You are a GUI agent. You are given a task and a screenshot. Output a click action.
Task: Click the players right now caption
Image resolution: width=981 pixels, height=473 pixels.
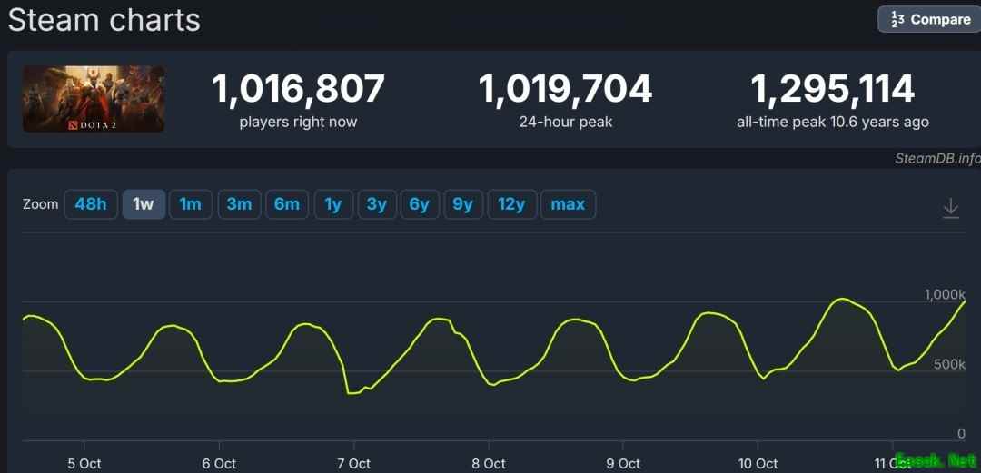tap(299, 122)
